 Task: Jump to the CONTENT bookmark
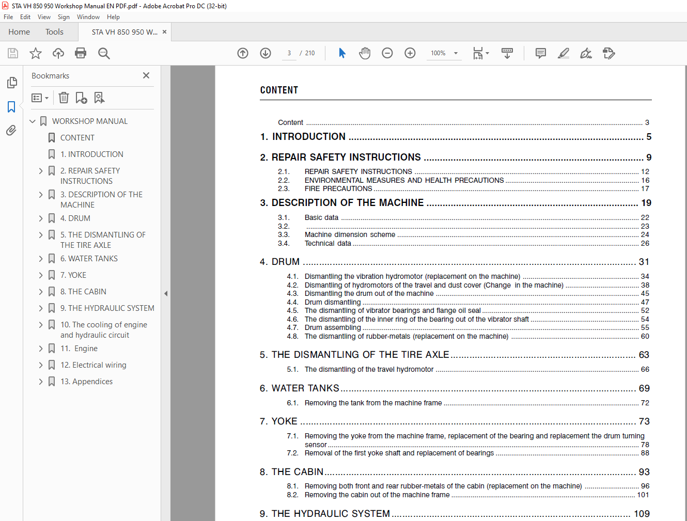pyautogui.click(x=77, y=138)
